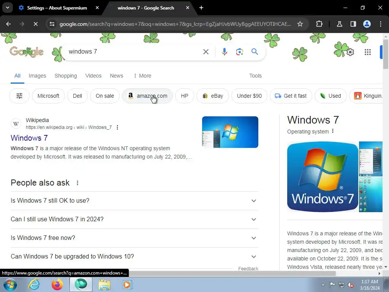389x292 pixels.
Task: Open the Wikipedia result three-dot options
Action: [x=117, y=127]
